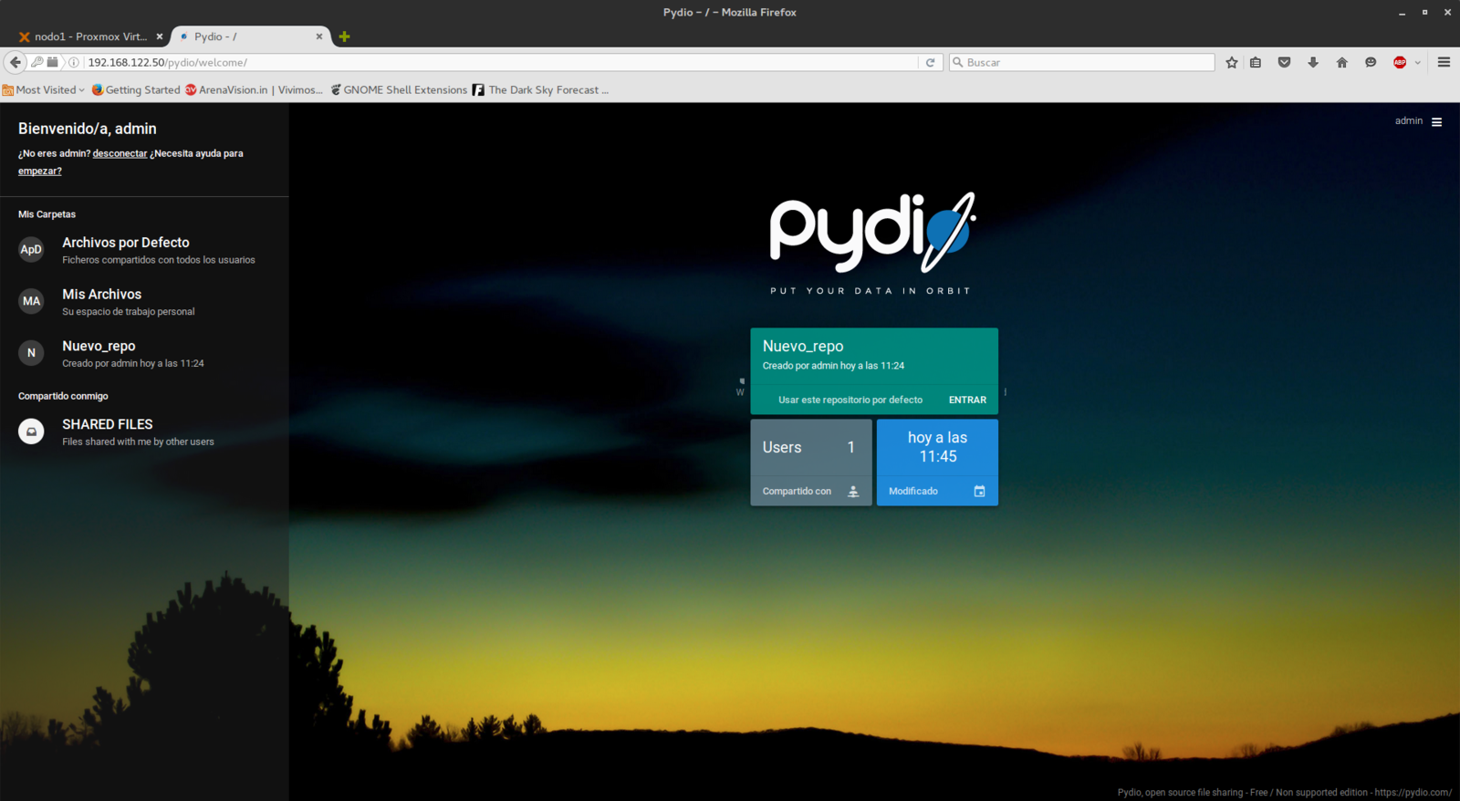Open a new tab with plus icon
The height and width of the screenshot is (801, 1460).
[x=344, y=36]
